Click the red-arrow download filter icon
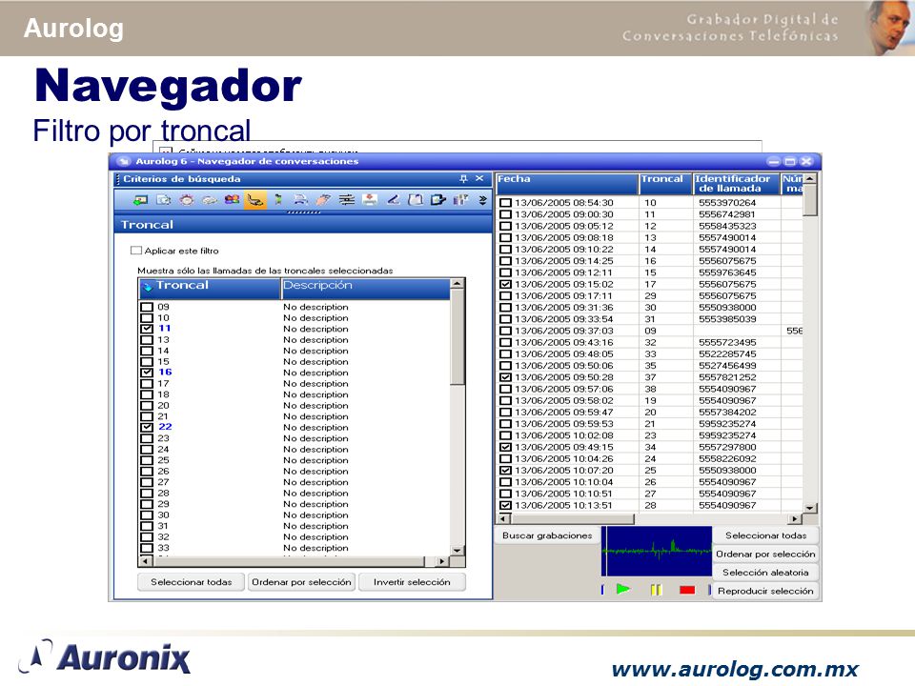915x686 pixels. click(x=370, y=200)
